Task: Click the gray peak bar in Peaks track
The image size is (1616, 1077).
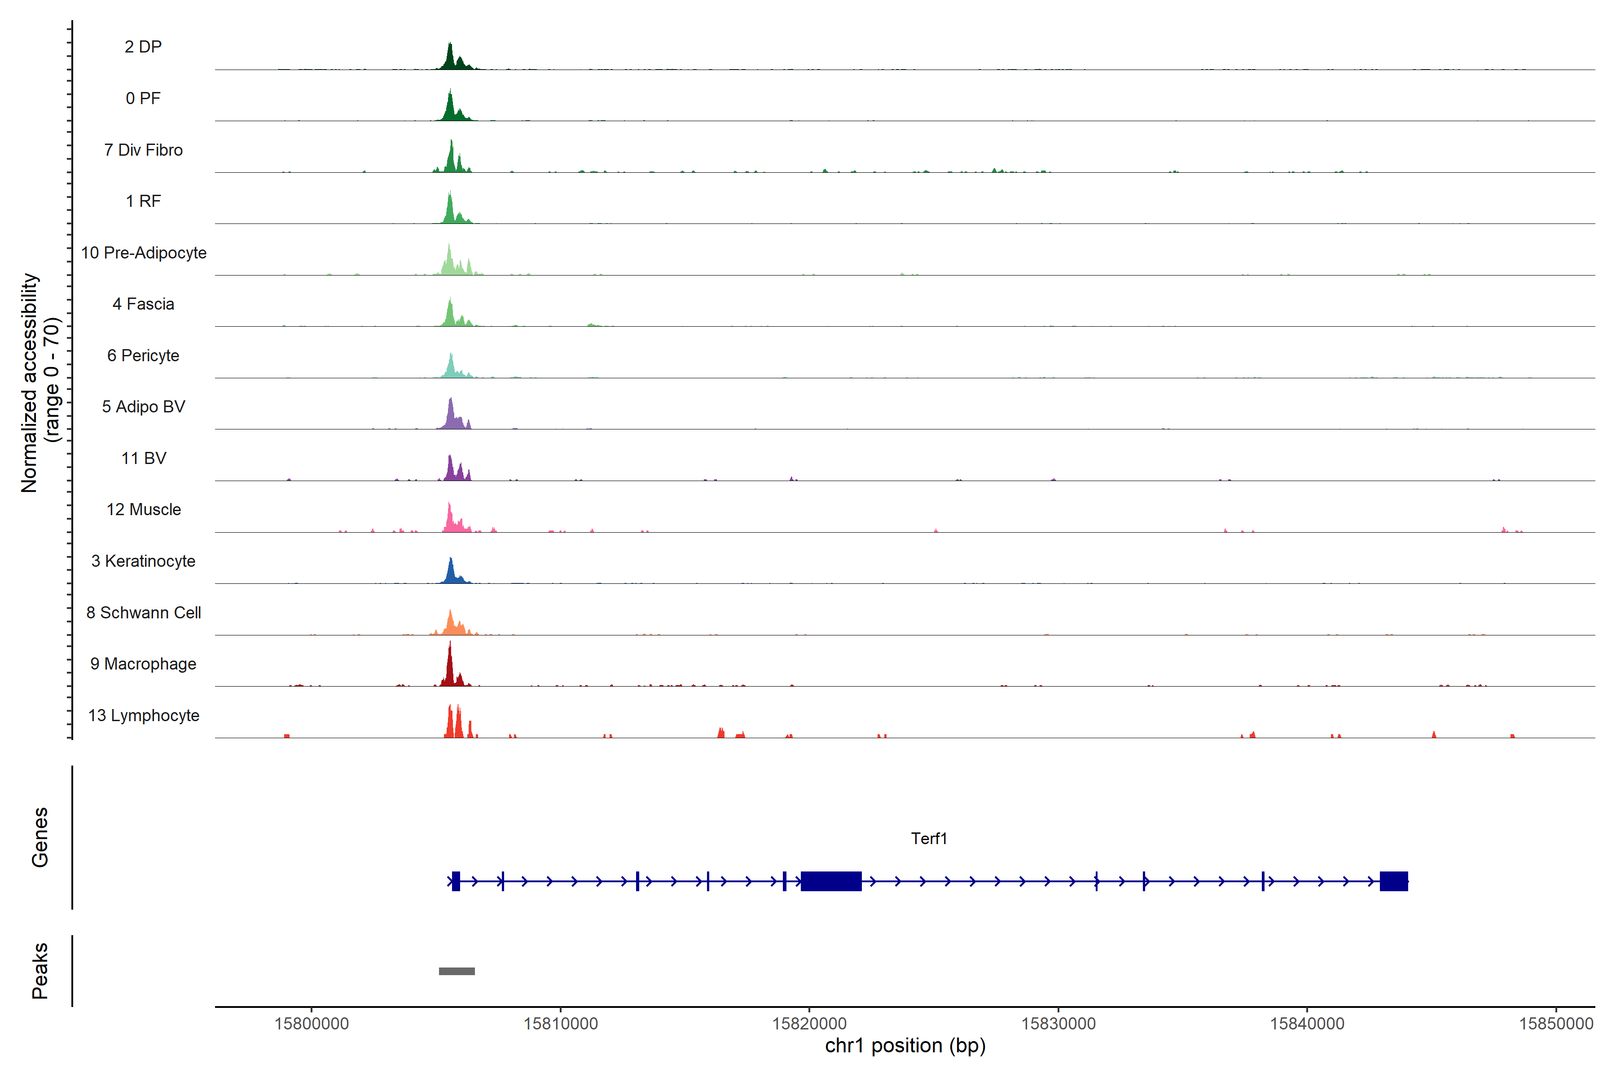Action: pyautogui.click(x=457, y=971)
